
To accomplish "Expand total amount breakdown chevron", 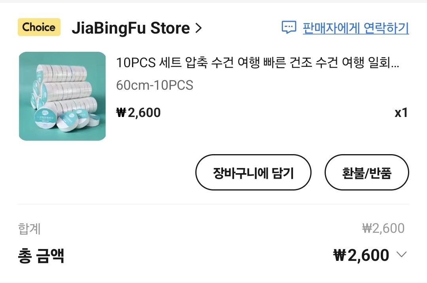I will (401, 255).
